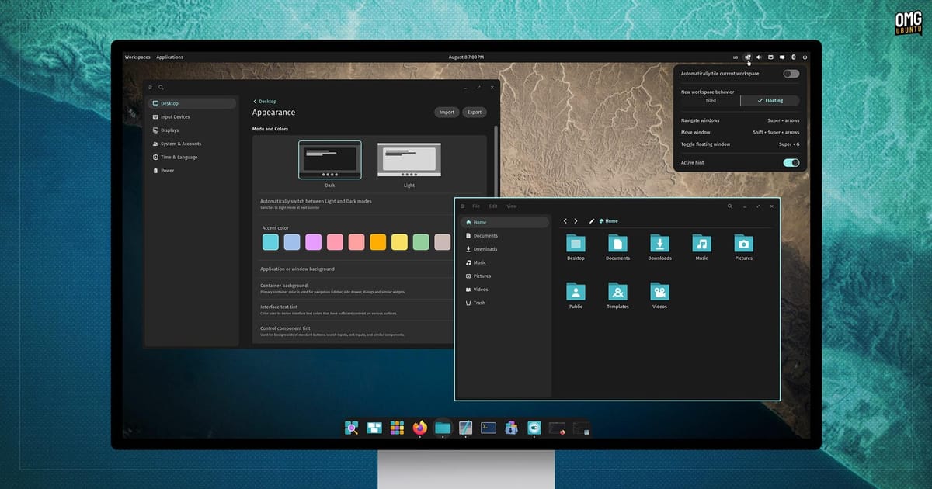
Task: Click the magnifier search icon in Files window
Action: click(x=729, y=206)
